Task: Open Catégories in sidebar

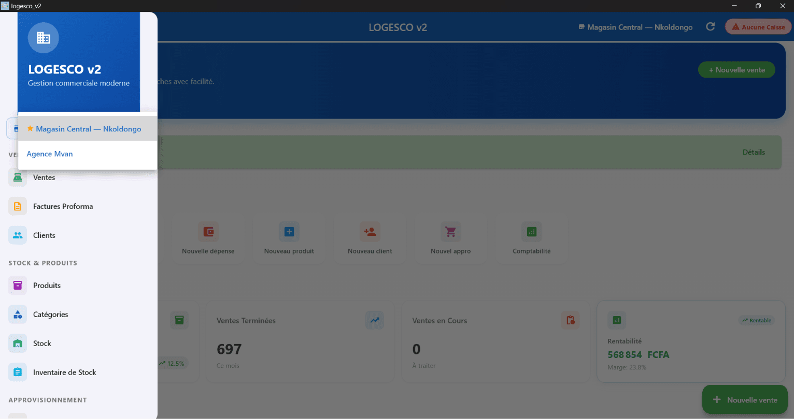Action: tap(79, 315)
